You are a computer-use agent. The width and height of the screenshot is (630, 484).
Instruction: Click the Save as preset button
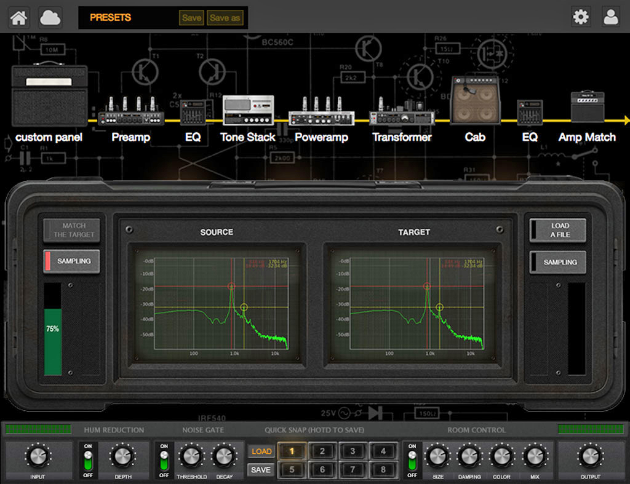pos(225,18)
